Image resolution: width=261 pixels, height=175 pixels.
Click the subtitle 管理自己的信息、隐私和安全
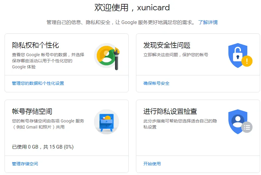tap(78, 22)
